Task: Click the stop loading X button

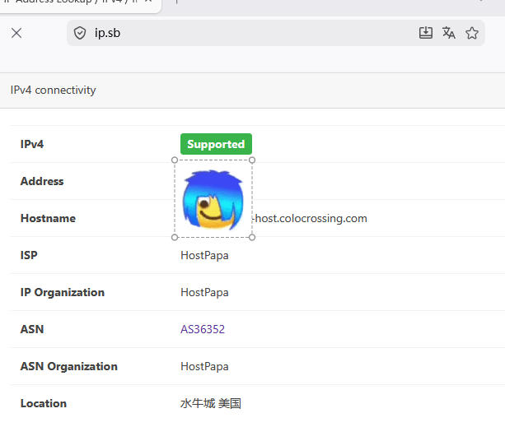Action: pyautogui.click(x=16, y=33)
